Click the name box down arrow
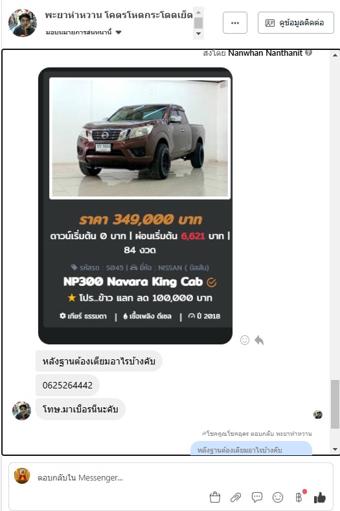The height and width of the screenshot is (511, 340). tap(198, 34)
